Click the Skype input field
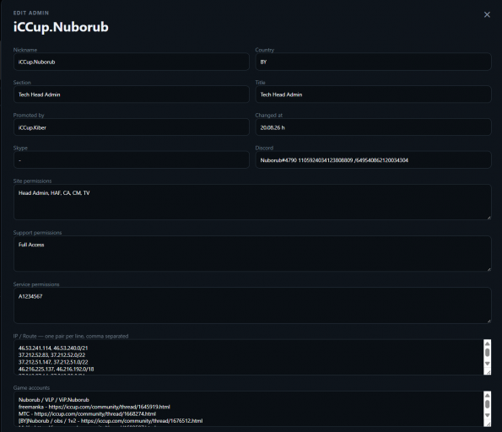 (132, 160)
